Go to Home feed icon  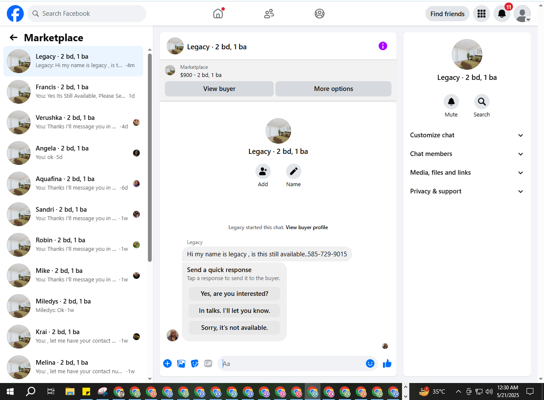tap(218, 14)
